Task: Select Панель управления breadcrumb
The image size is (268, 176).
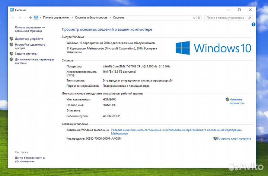Action: 56,17
